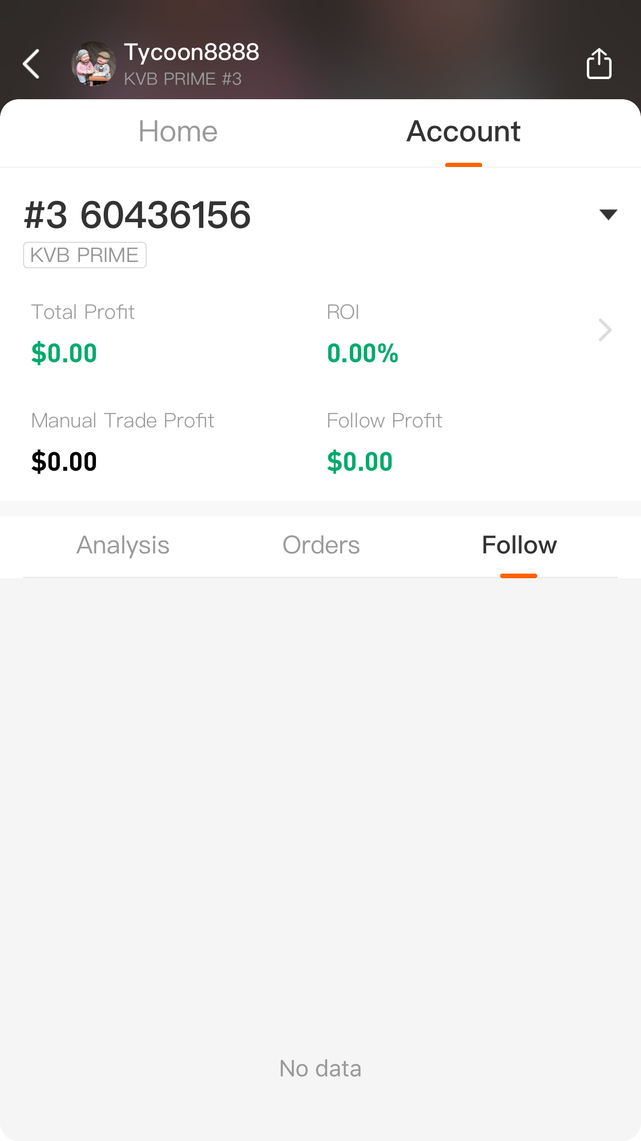641x1141 pixels.
Task: Tap the back arrow icon
Action: pyautogui.click(x=31, y=64)
